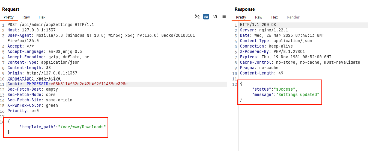Click the request Content-Type: application/json header

point(44,62)
